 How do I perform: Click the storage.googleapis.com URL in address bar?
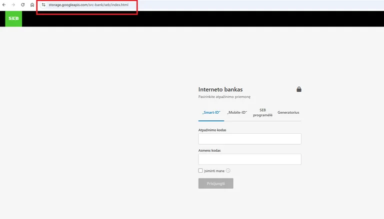88,4
